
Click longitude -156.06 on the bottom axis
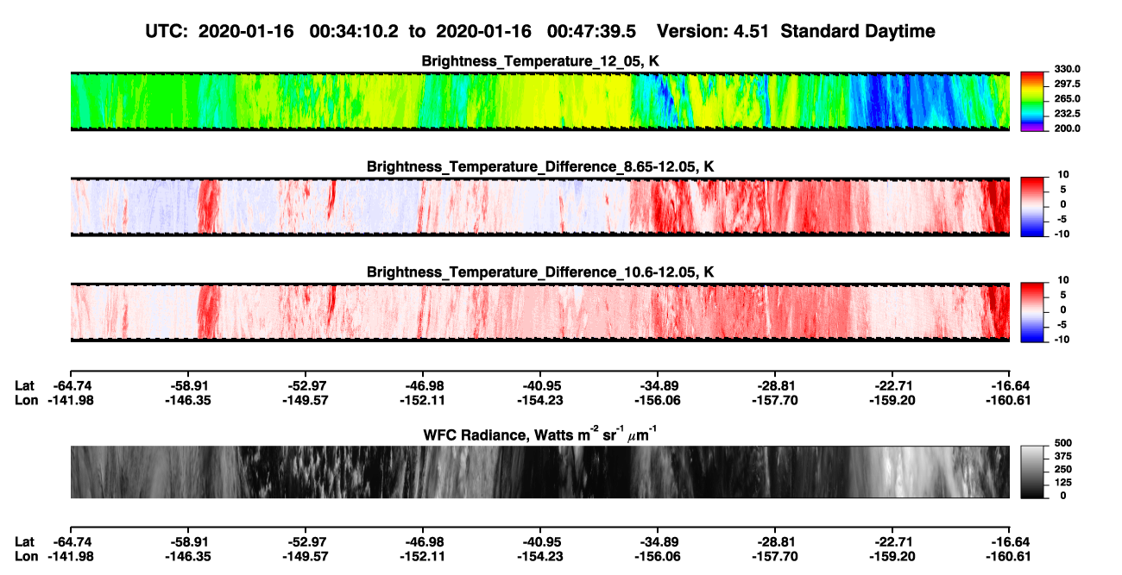point(658,556)
